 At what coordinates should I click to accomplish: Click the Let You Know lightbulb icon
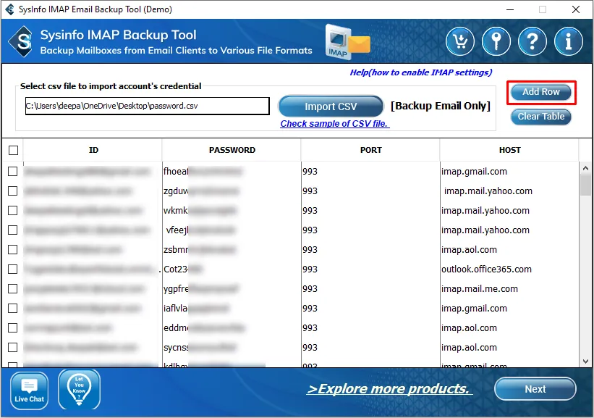click(x=79, y=390)
